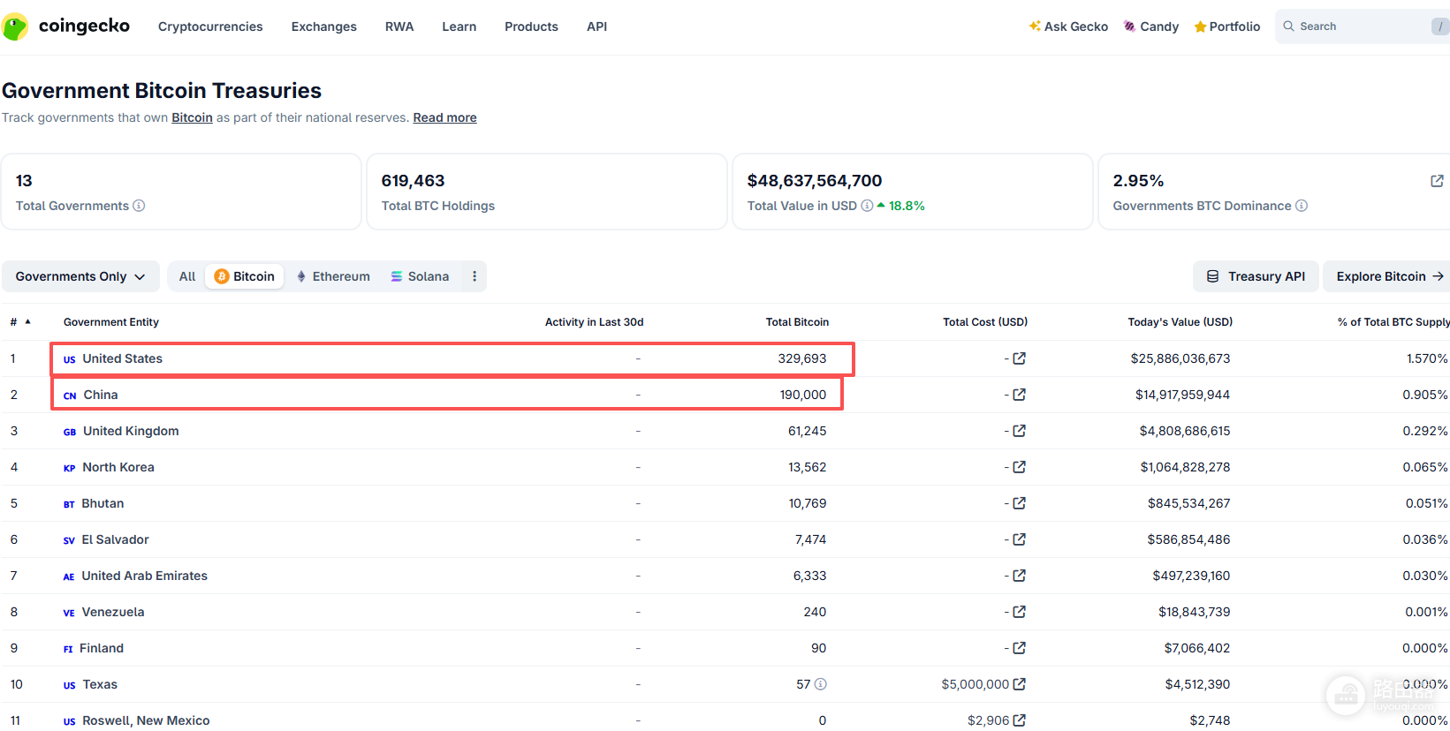Viewport: 1450px width, 731px height.
Task: Select the Texas entity name
Action: (100, 684)
